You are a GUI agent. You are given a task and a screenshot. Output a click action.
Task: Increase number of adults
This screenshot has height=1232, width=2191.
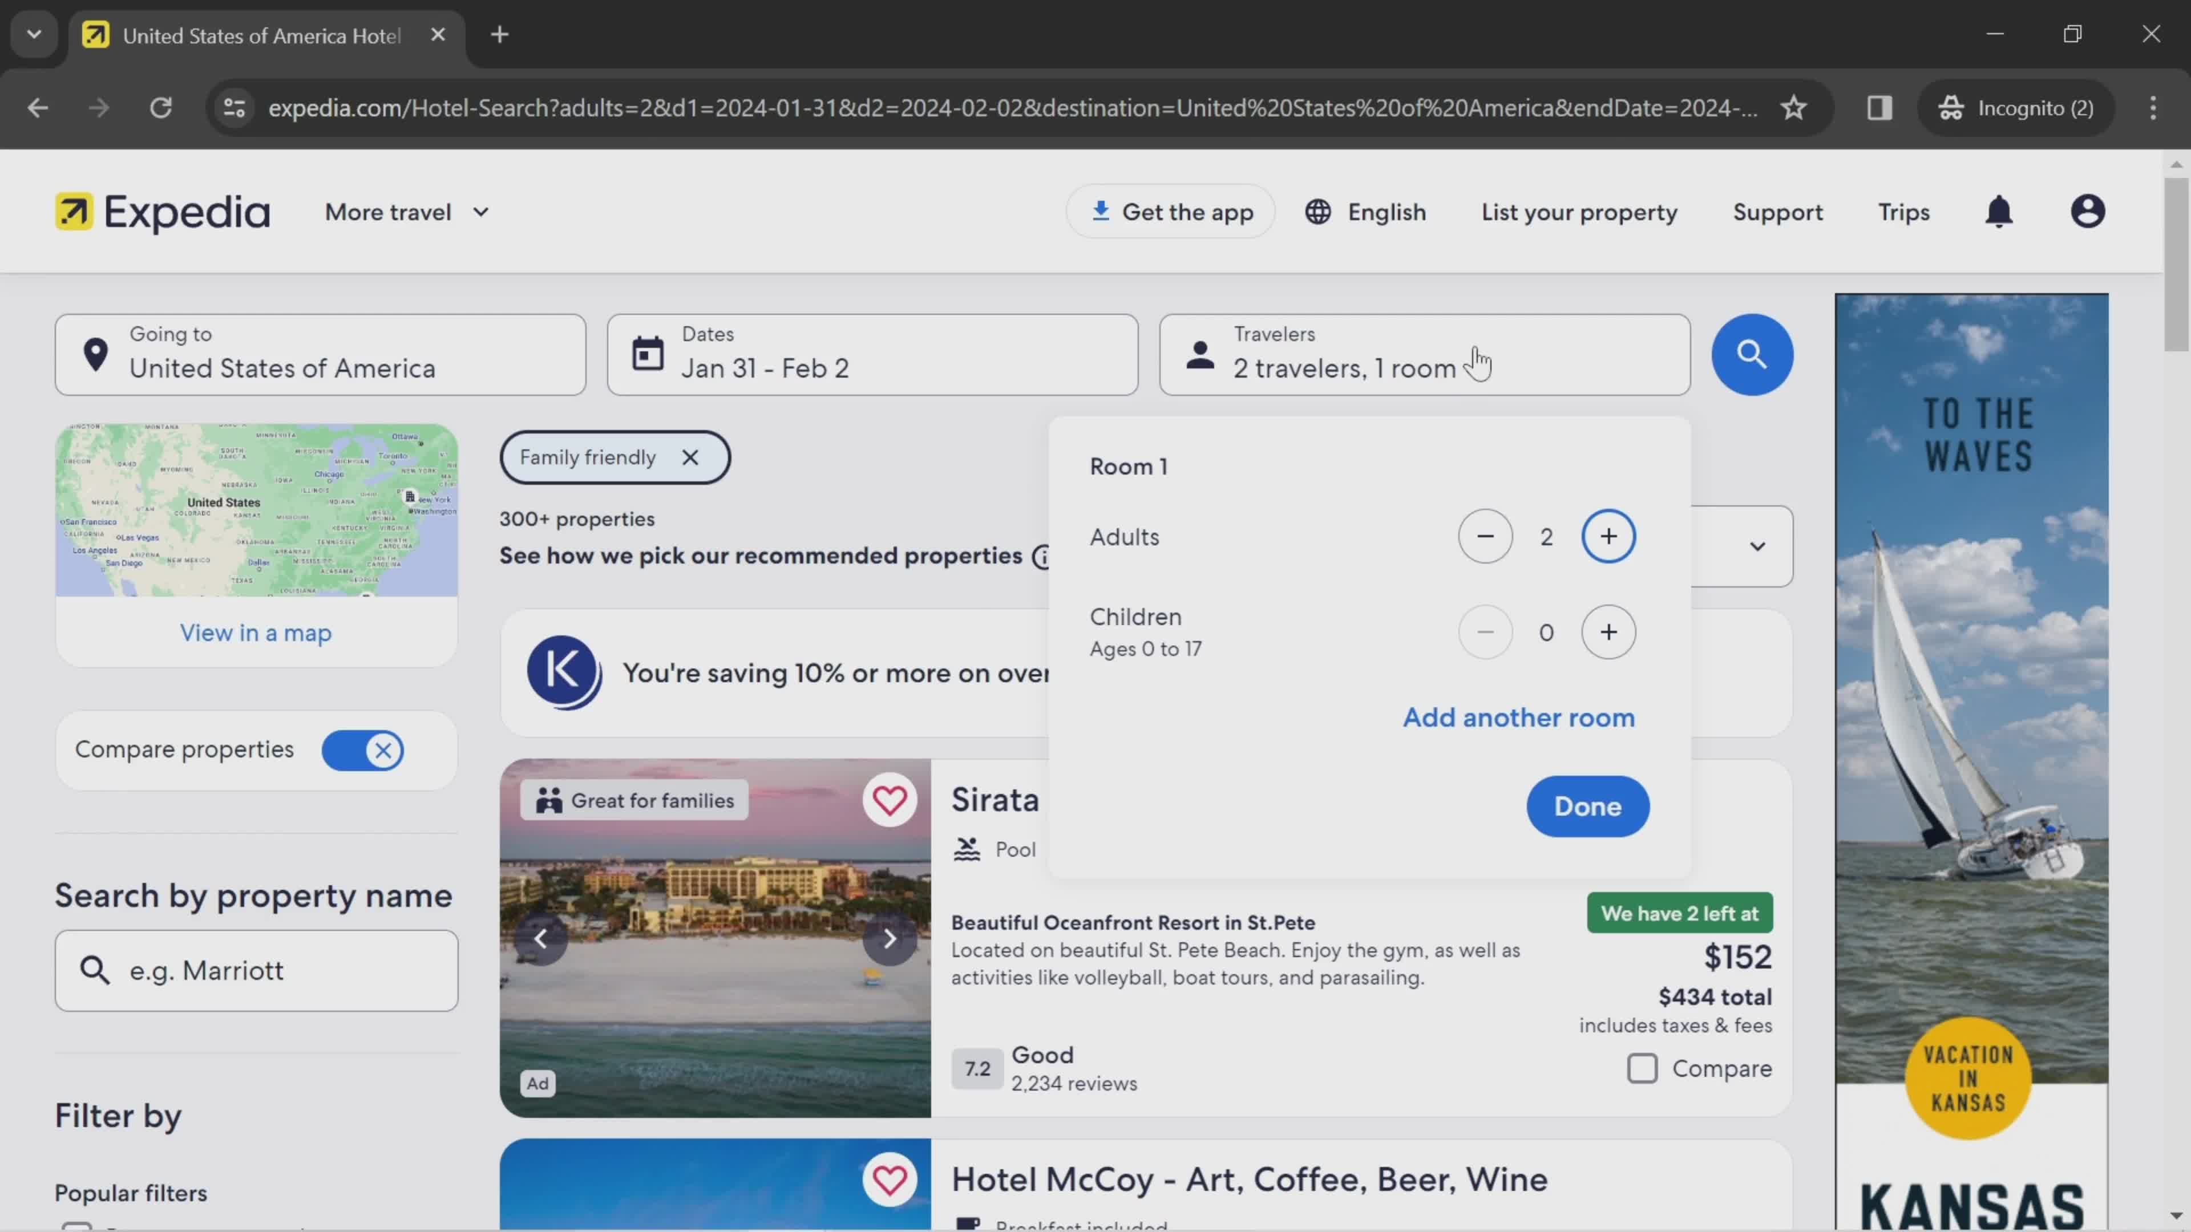pos(1608,537)
